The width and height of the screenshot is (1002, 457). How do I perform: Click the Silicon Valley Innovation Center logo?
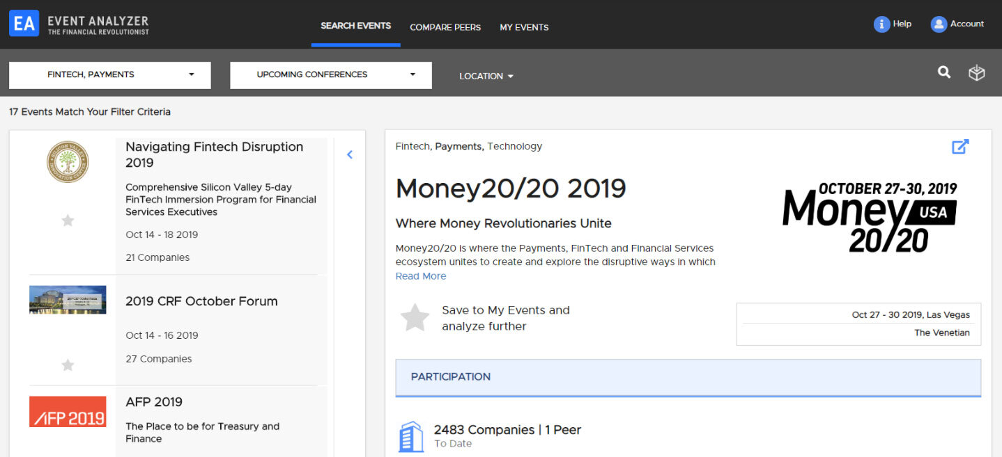coord(68,162)
